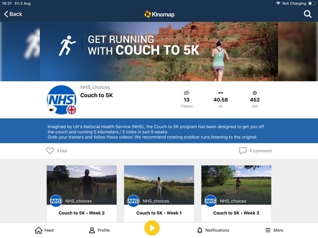This screenshot has height=238, width=318.
Task: Open the NHS profile avatar
Action: (x=61, y=100)
